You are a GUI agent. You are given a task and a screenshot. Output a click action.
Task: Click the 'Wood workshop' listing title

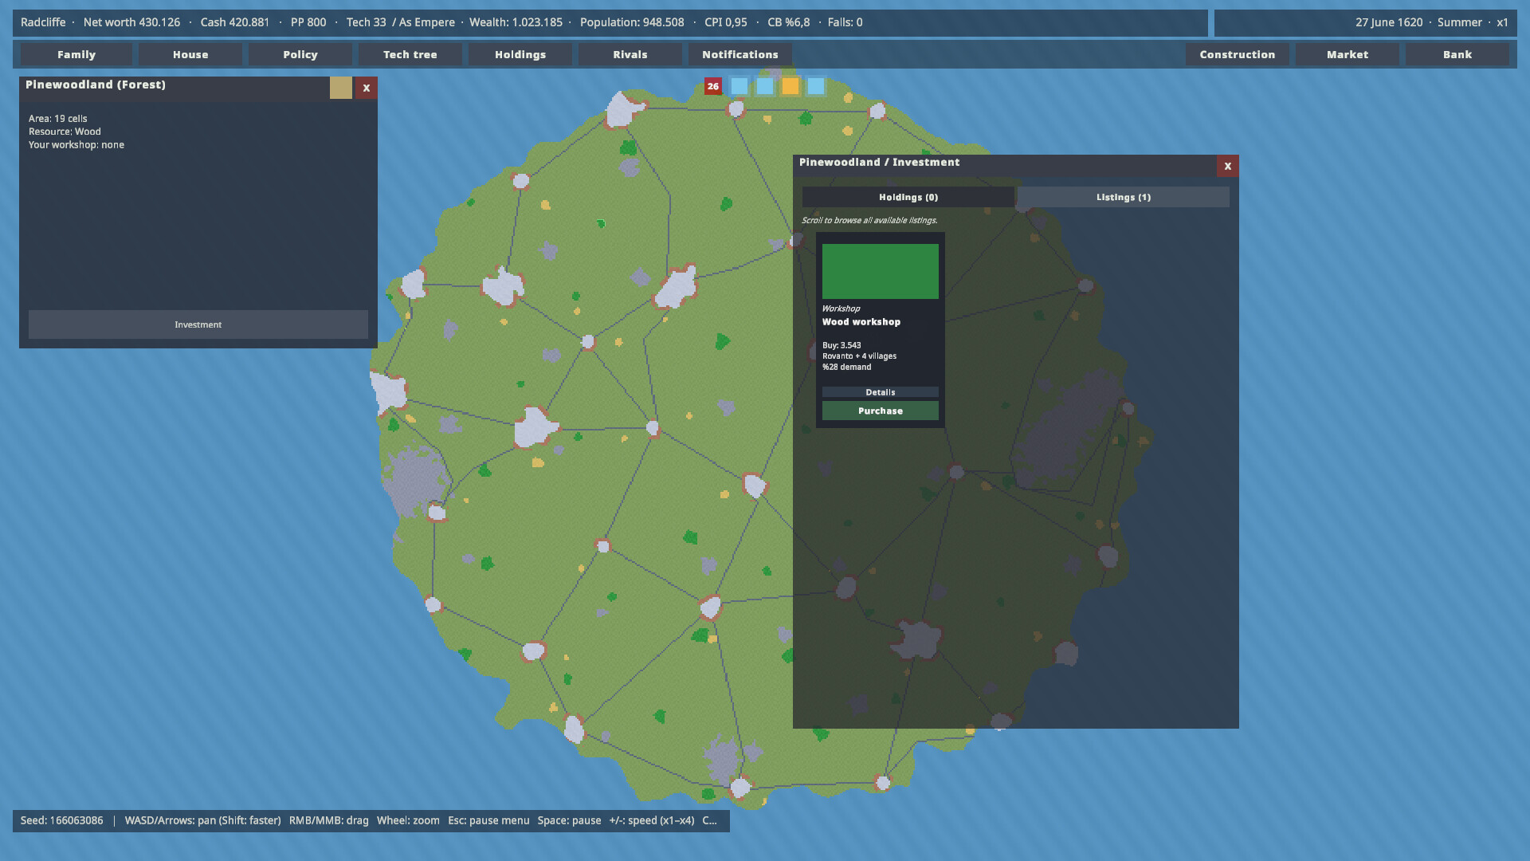(861, 322)
